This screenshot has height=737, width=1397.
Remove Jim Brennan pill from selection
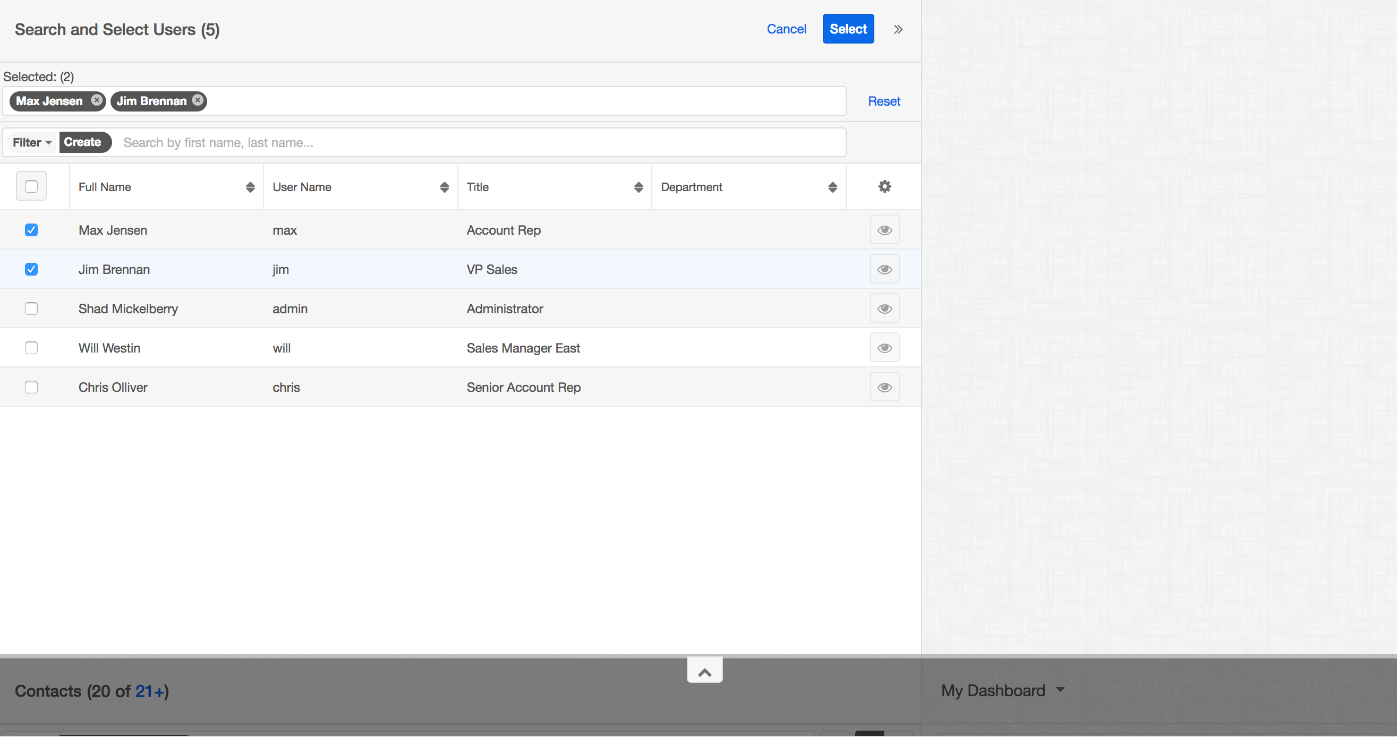pos(198,100)
